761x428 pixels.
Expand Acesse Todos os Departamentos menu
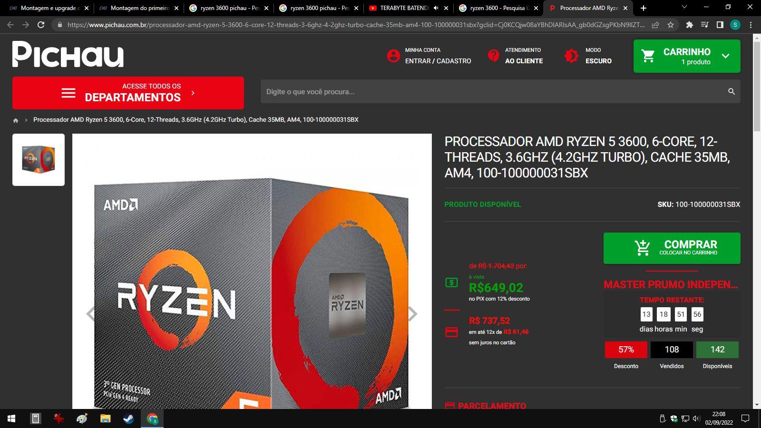point(128,93)
